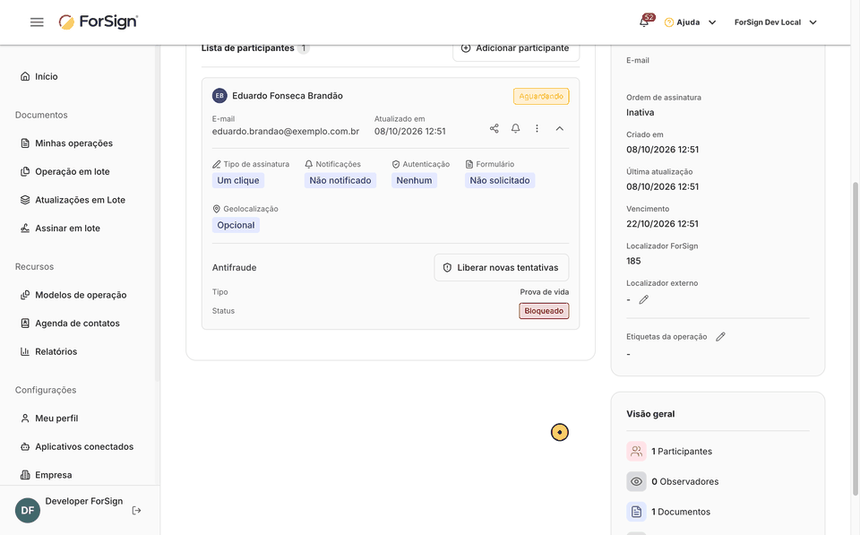Go to Aplicativos conectados

77,446
